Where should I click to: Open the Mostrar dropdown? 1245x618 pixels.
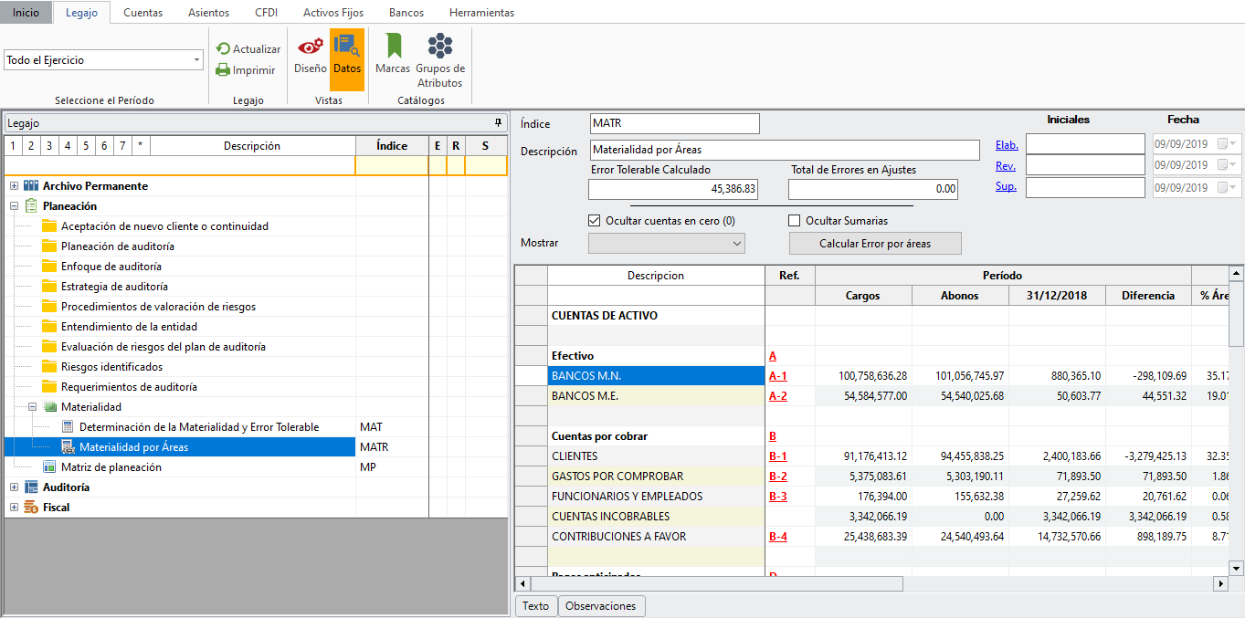(x=667, y=244)
